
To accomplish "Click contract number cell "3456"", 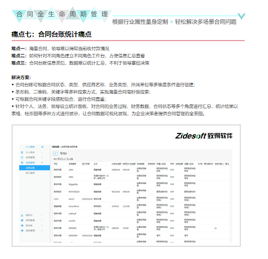I will pos(71,177).
